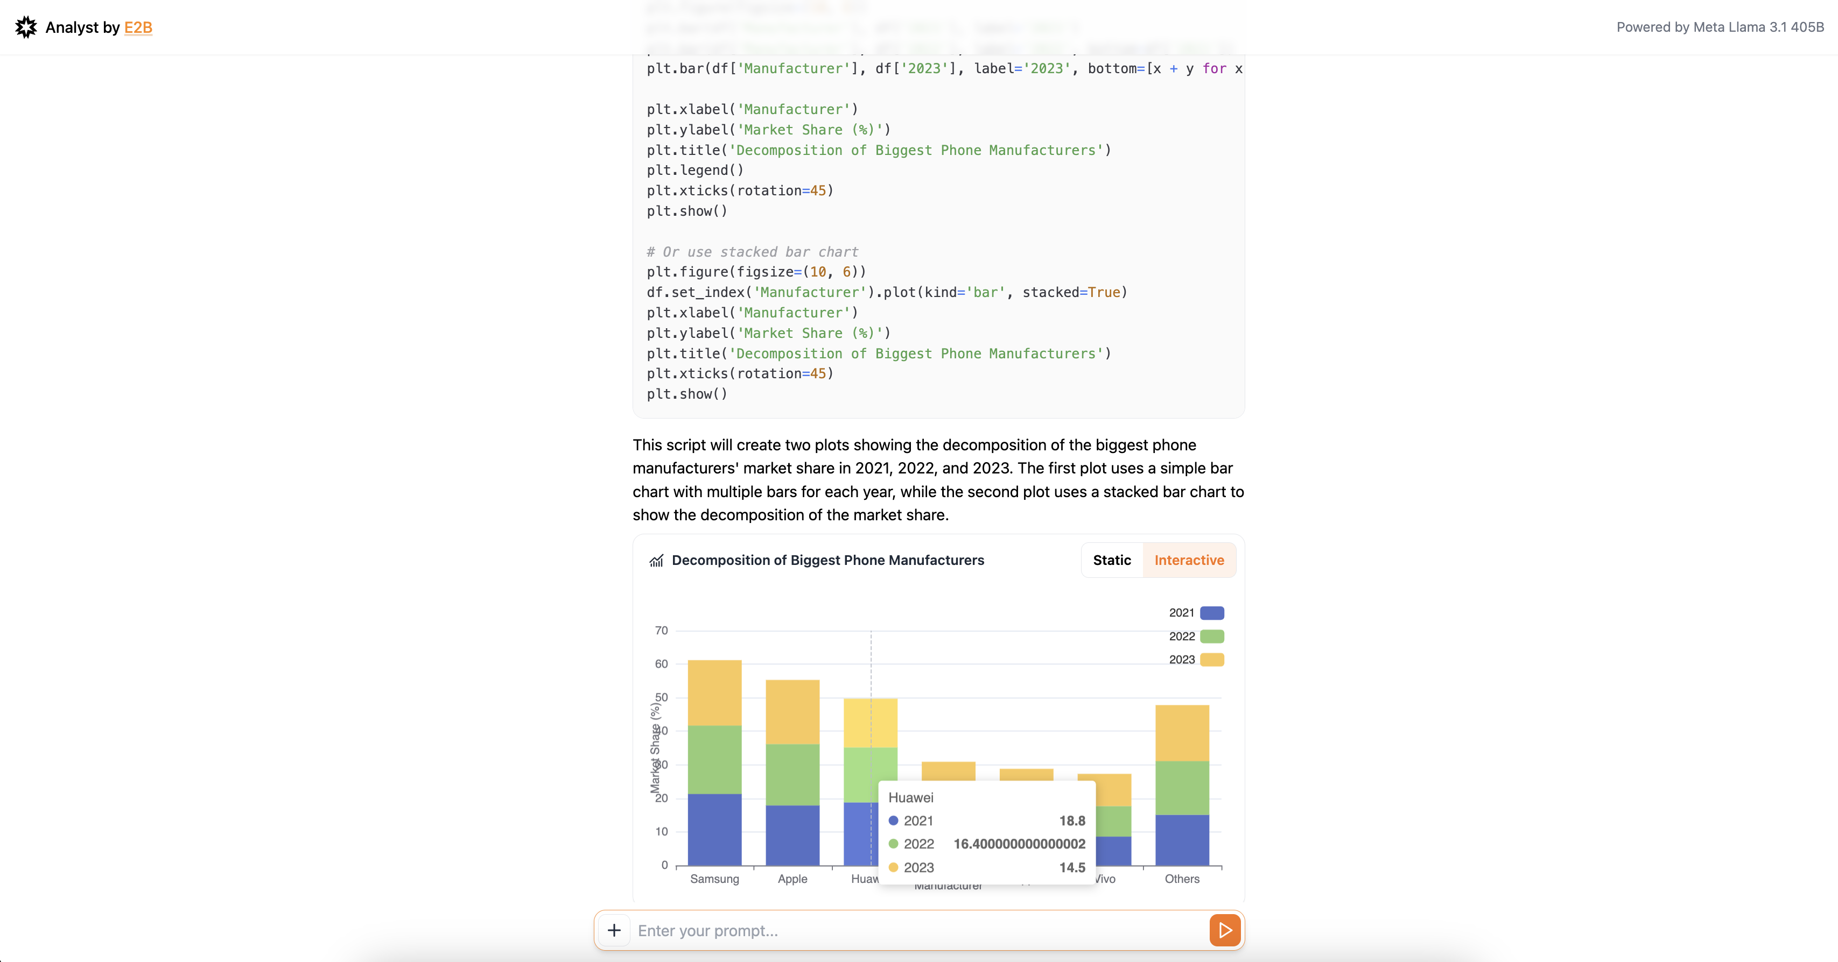
Task: Click the chart title Decomposition of Biggest Phone Manufacturers
Action: 829,561
